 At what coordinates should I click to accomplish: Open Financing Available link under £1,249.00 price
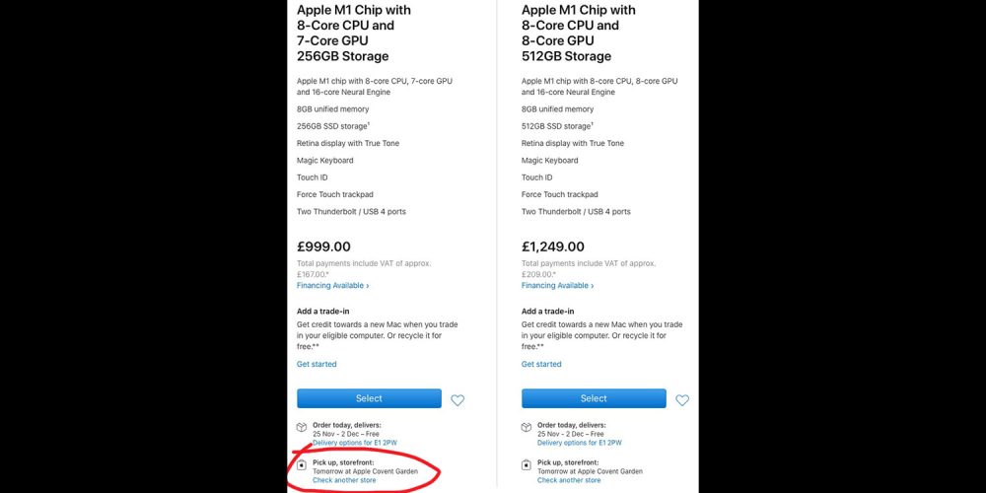(x=557, y=286)
